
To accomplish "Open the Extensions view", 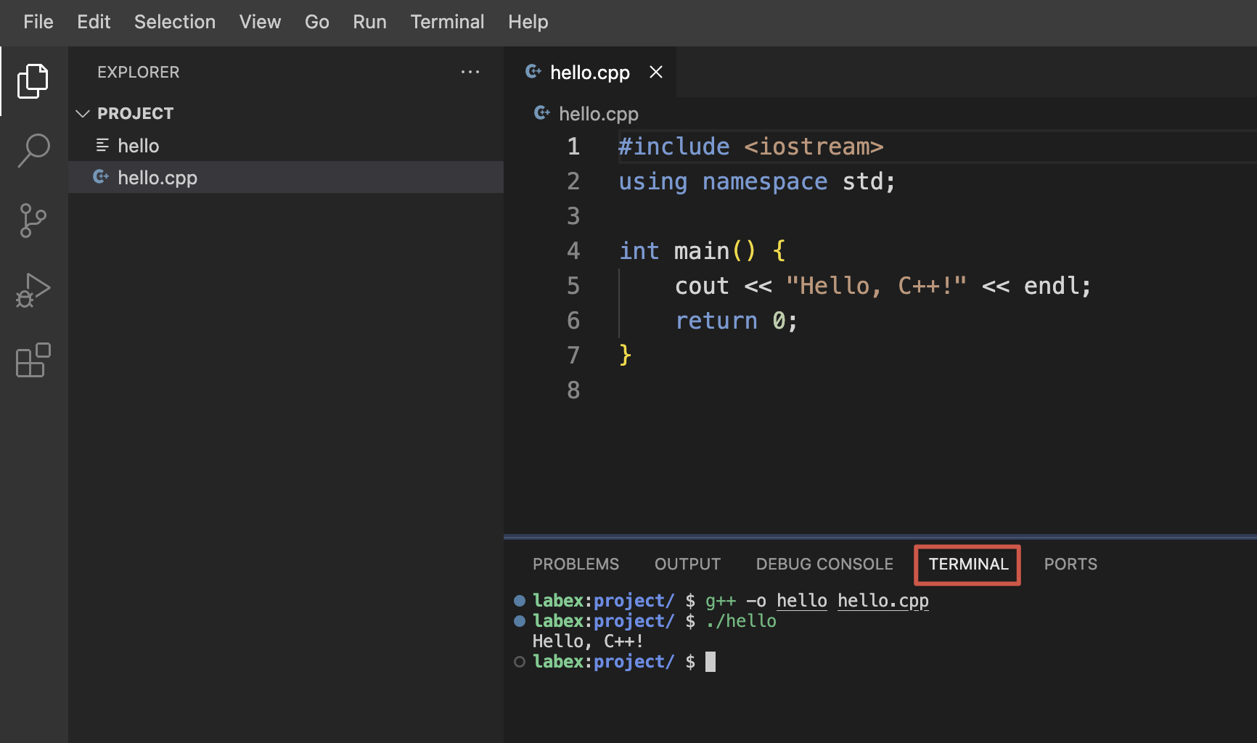I will point(33,360).
